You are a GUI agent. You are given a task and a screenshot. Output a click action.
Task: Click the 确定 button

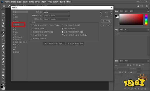pos(106,12)
